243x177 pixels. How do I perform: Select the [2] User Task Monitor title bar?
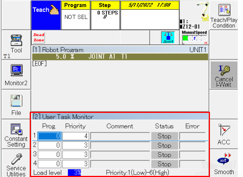pos(120,117)
